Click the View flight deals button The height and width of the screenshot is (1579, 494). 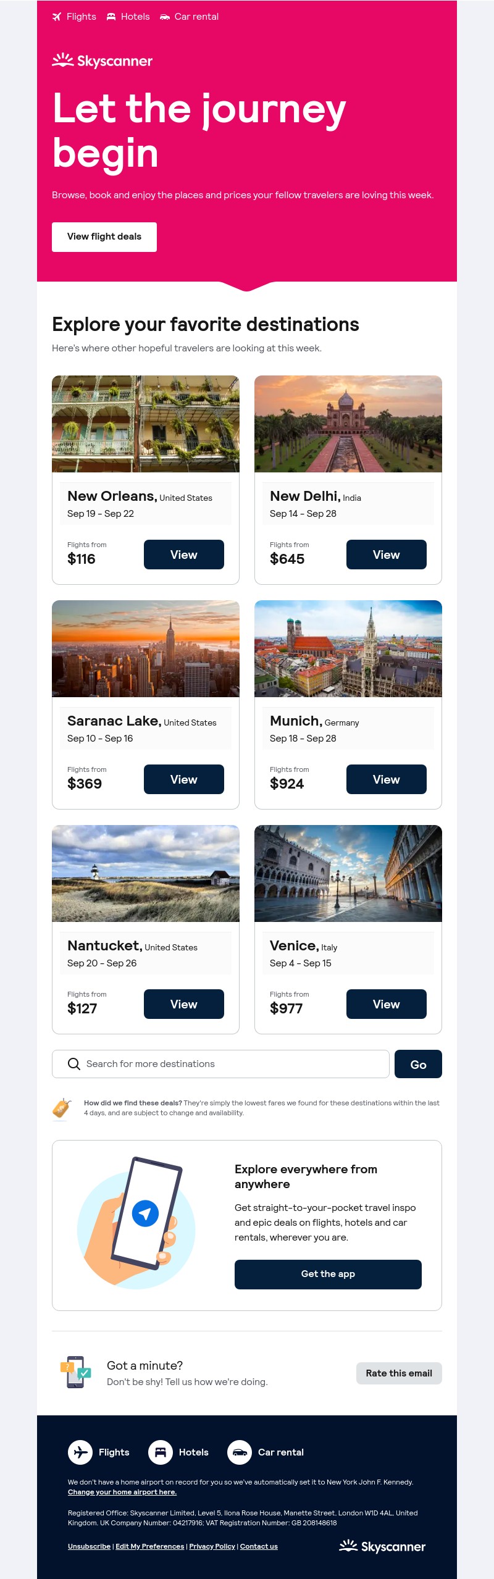(104, 237)
